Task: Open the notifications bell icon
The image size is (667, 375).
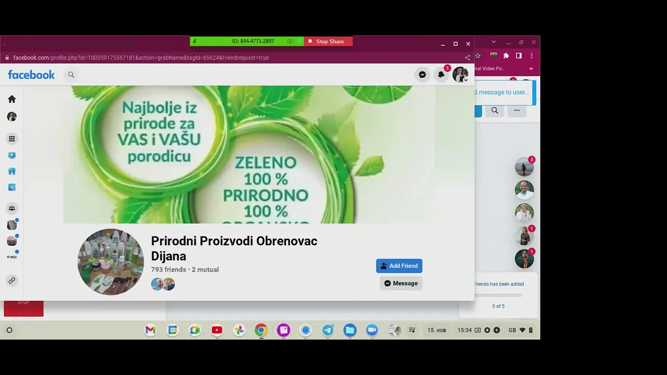Action: [x=441, y=74]
